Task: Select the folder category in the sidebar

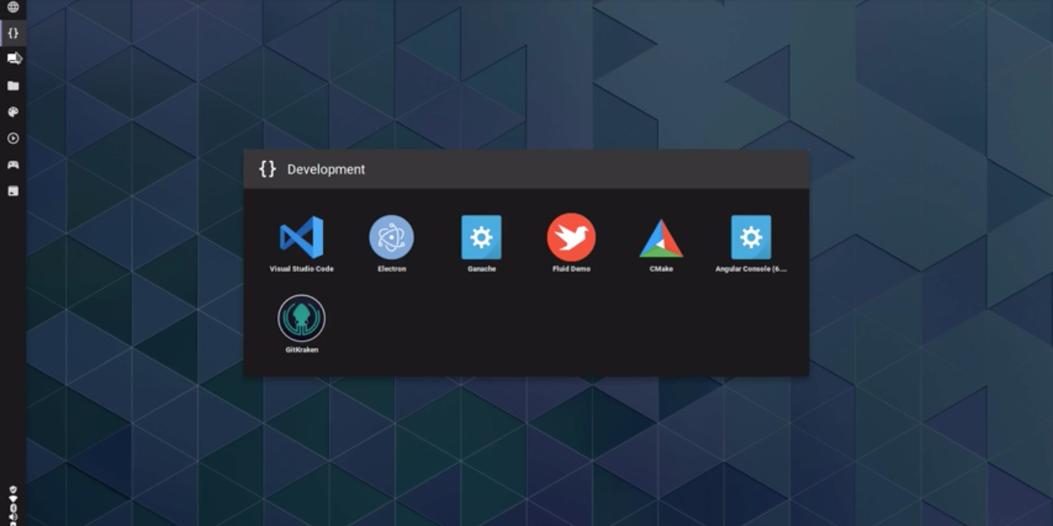Action: coord(12,86)
